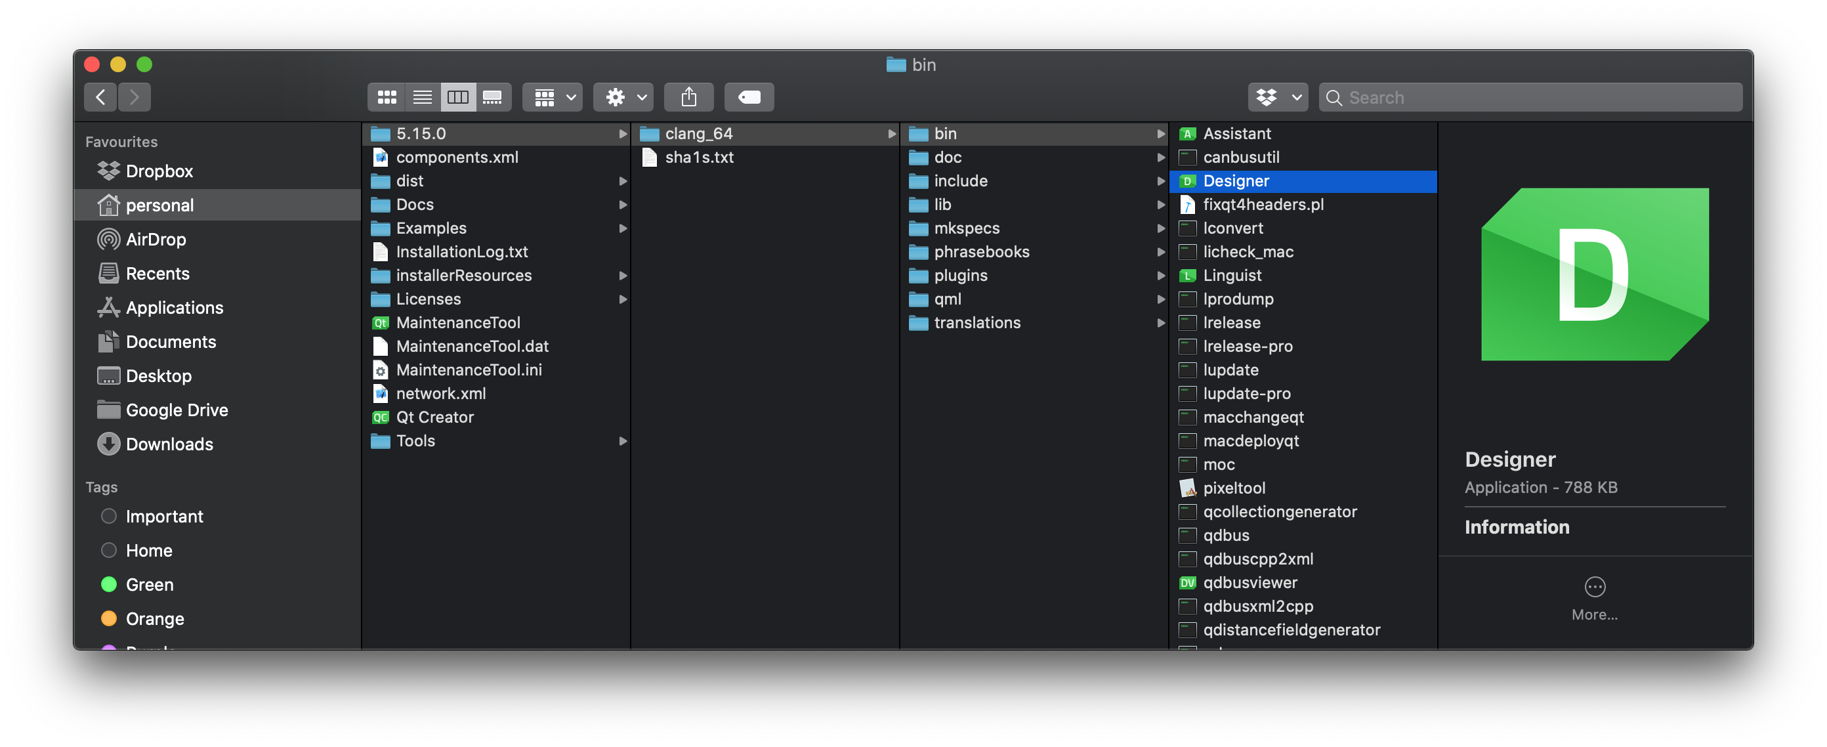Switch to list view
Viewport: 1827px width, 747px height.
coord(423,97)
